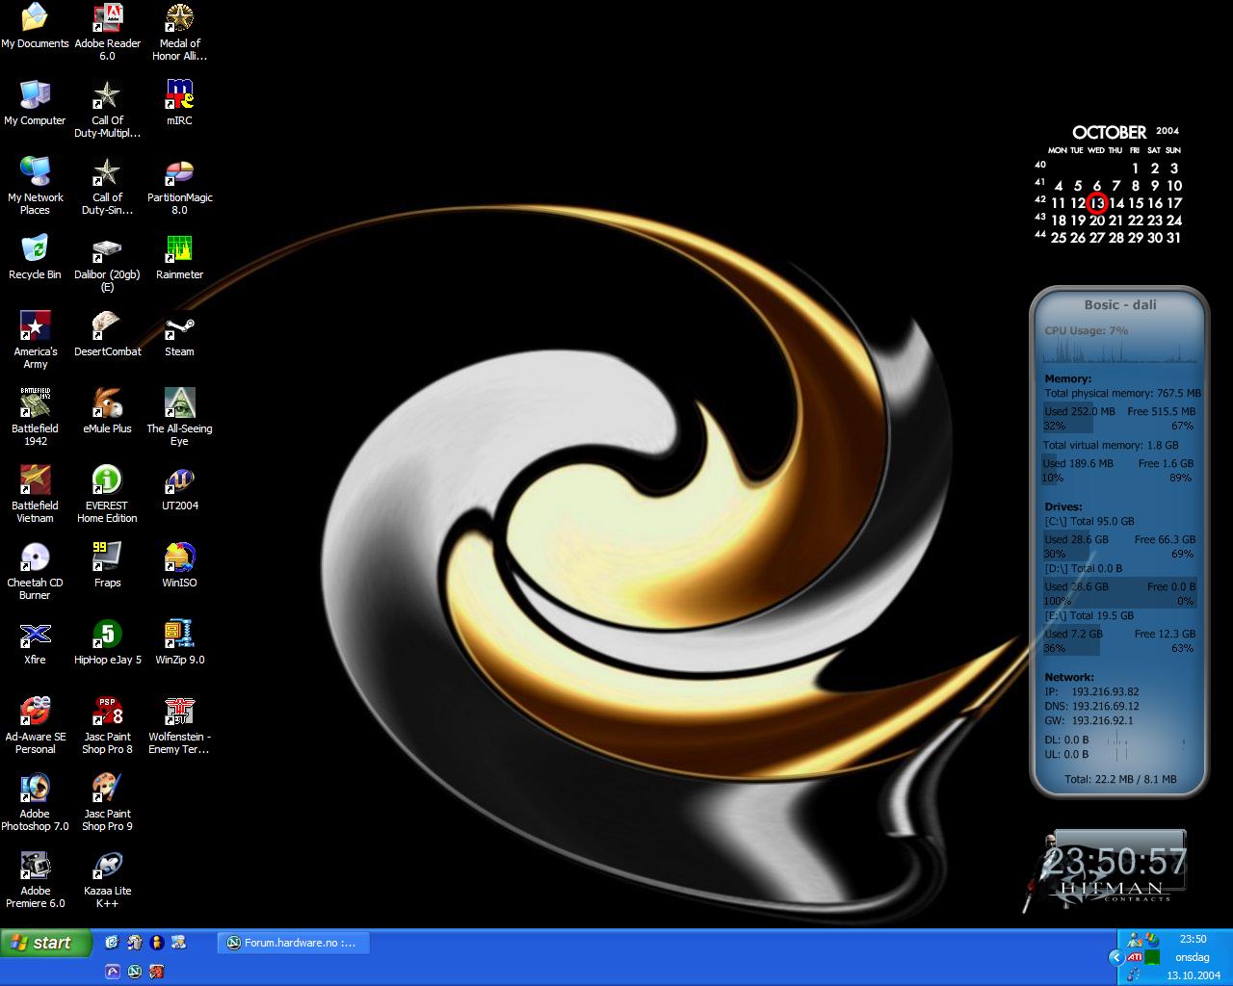Select the America's Army icon
This screenshot has width=1233, height=986.
pyautogui.click(x=35, y=340)
